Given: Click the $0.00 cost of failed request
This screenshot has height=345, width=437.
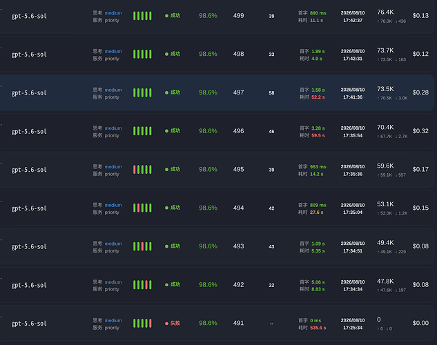Looking at the screenshot, I should 420,323.
